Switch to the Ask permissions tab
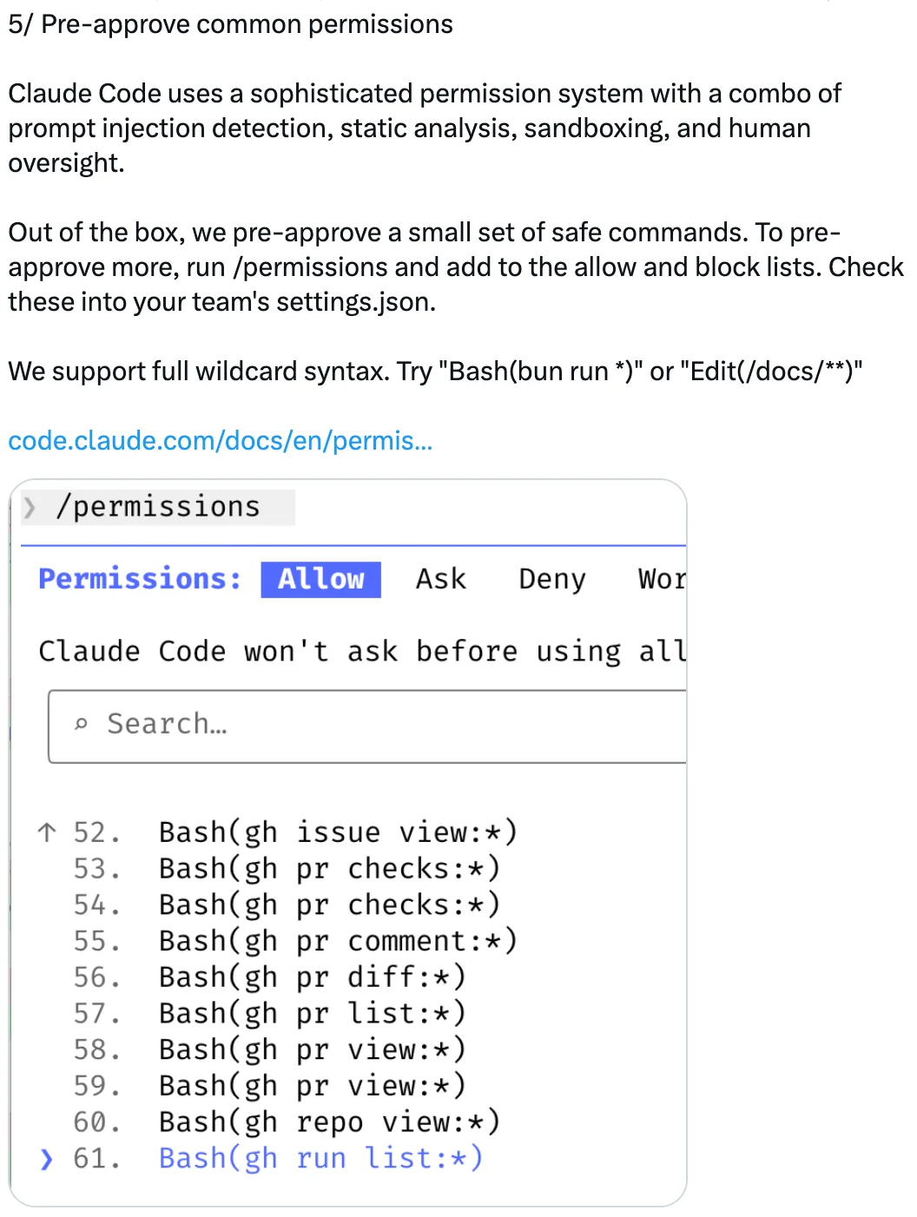The width and height of the screenshot is (917, 1217). coord(441,579)
